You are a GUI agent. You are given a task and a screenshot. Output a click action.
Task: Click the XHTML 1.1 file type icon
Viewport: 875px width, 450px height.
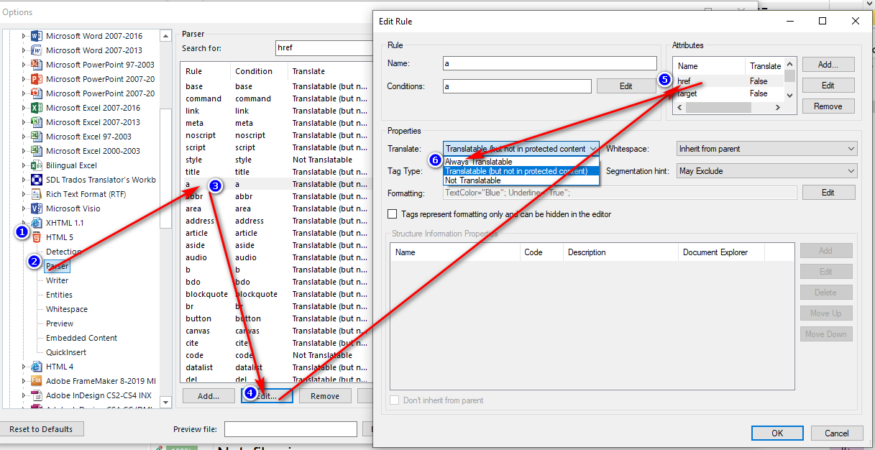tap(36, 223)
